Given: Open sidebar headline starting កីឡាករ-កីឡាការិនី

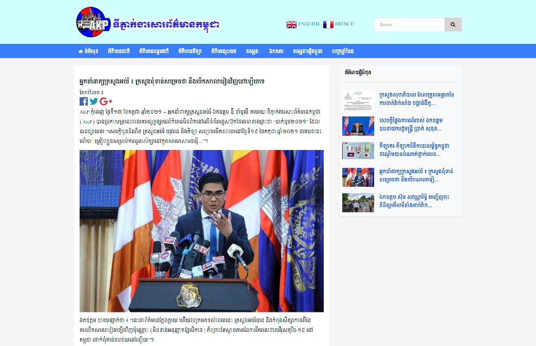Looking at the screenshot, I should tap(414, 150).
